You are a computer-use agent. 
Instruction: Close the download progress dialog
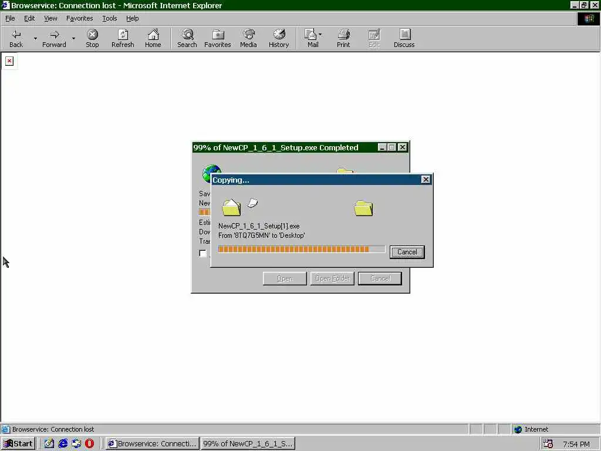coord(402,147)
